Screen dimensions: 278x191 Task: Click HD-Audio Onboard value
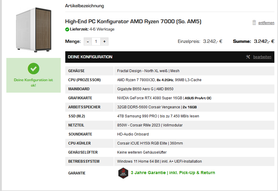tap(133, 134)
